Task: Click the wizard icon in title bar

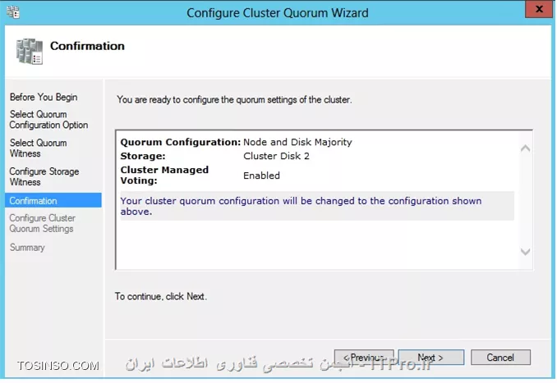Action: click(13, 12)
